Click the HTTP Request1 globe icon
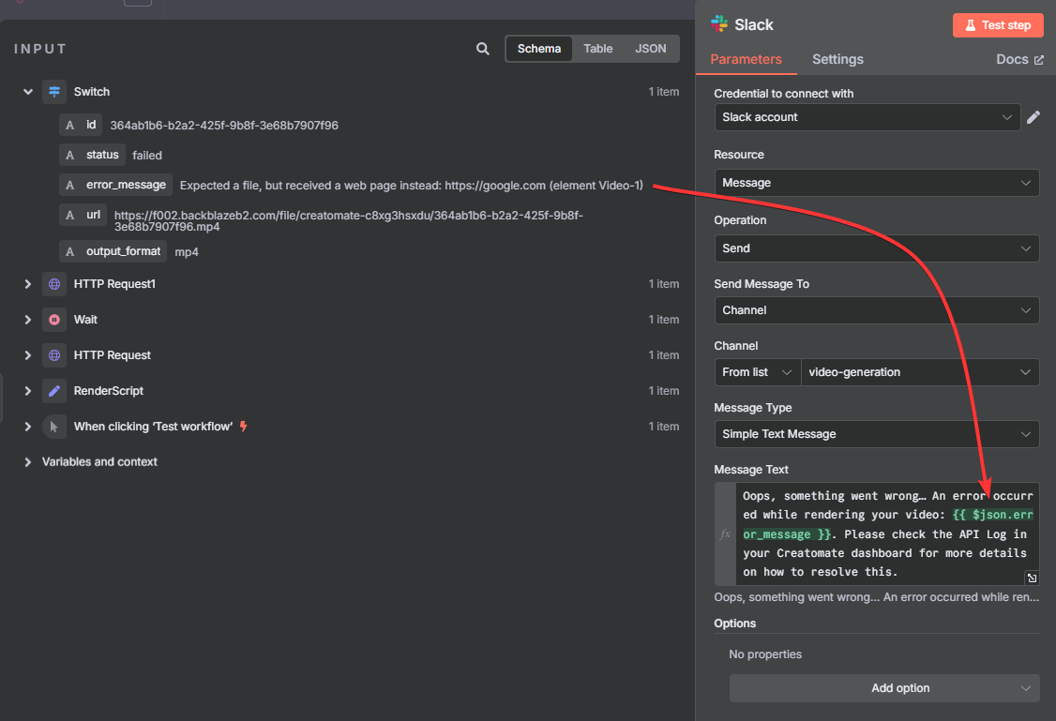1056x721 pixels. (x=54, y=284)
